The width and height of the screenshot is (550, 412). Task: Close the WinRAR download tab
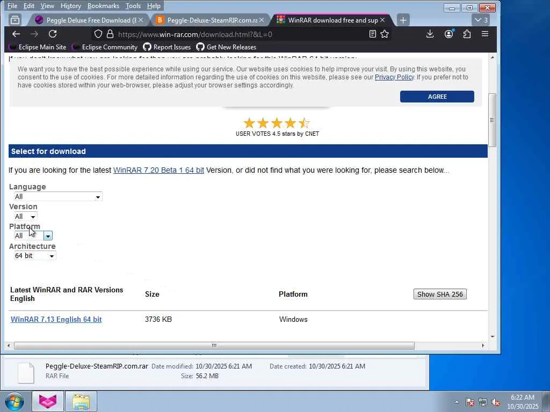click(382, 20)
